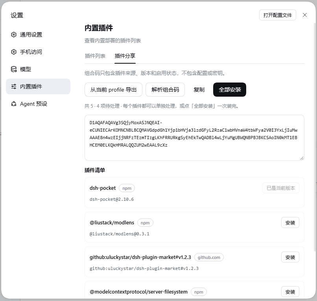Click the github.com tag

209,257
